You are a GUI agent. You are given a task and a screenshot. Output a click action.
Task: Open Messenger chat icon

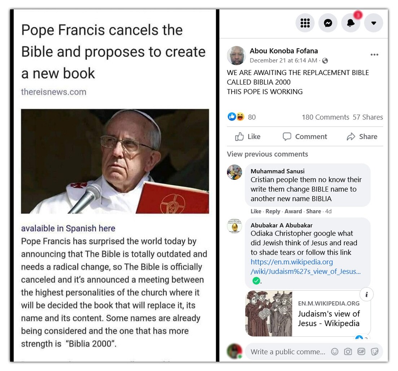pos(328,23)
